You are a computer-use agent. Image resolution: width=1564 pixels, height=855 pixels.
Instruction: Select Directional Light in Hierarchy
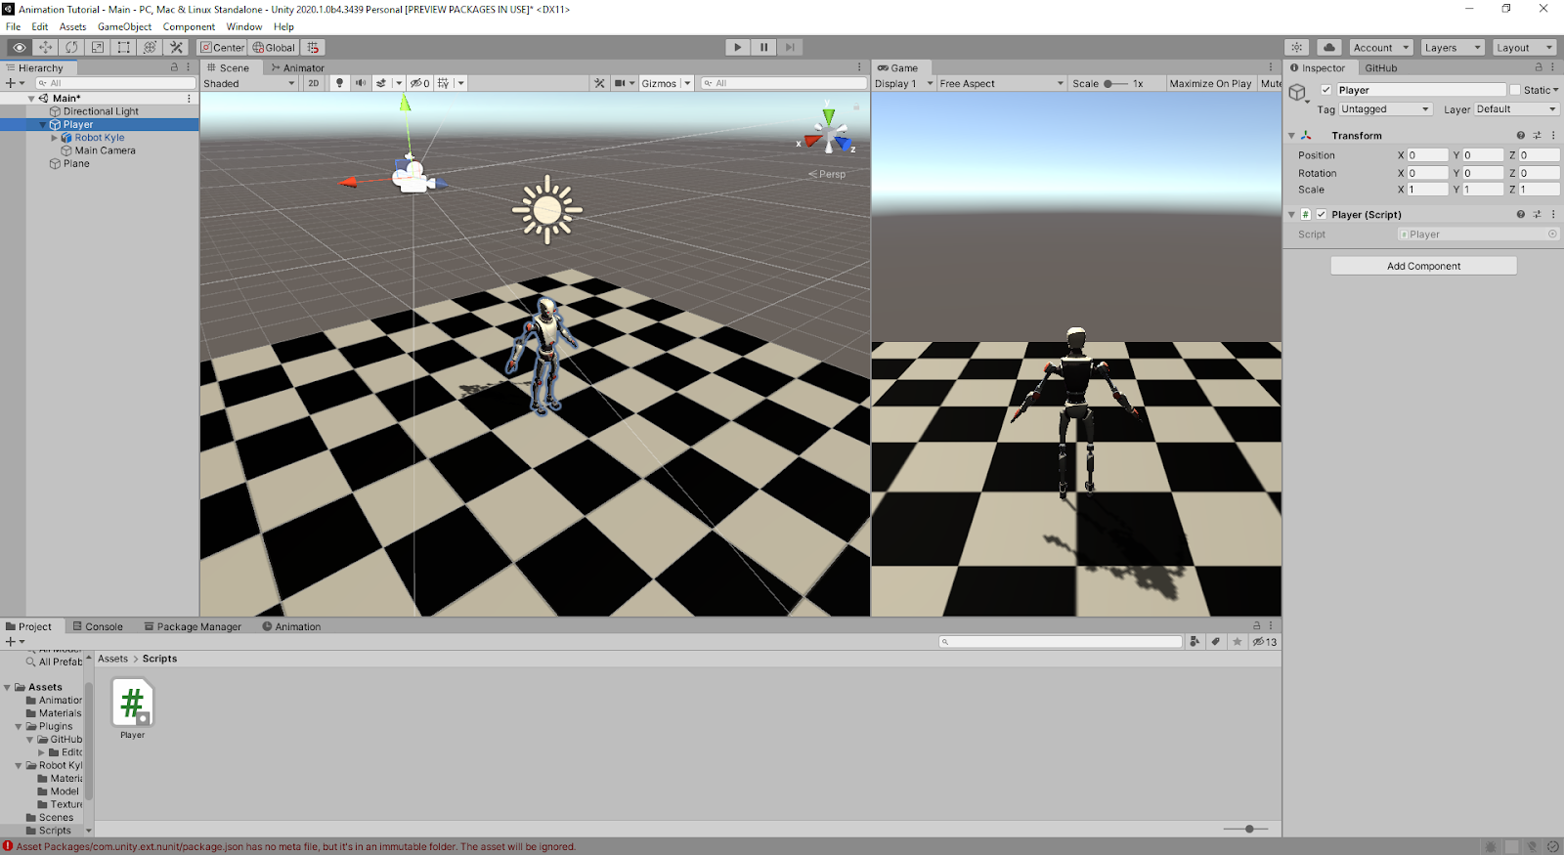tap(101, 111)
